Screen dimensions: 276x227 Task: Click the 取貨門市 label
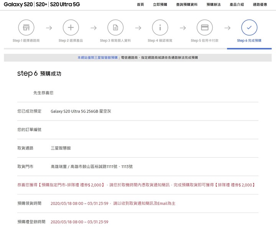click(25, 167)
